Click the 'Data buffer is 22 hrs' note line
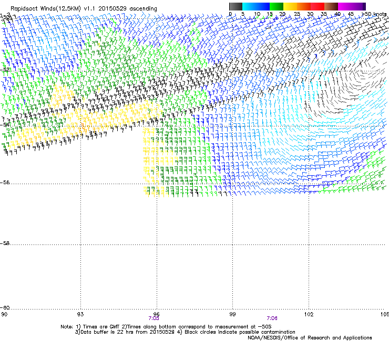This screenshot has width=389, height=341. [185, 332]
